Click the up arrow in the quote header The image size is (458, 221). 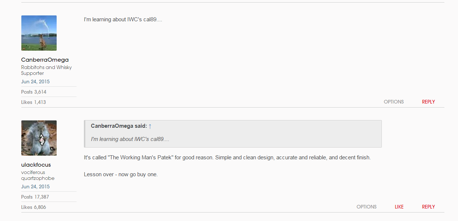[150, 126]
